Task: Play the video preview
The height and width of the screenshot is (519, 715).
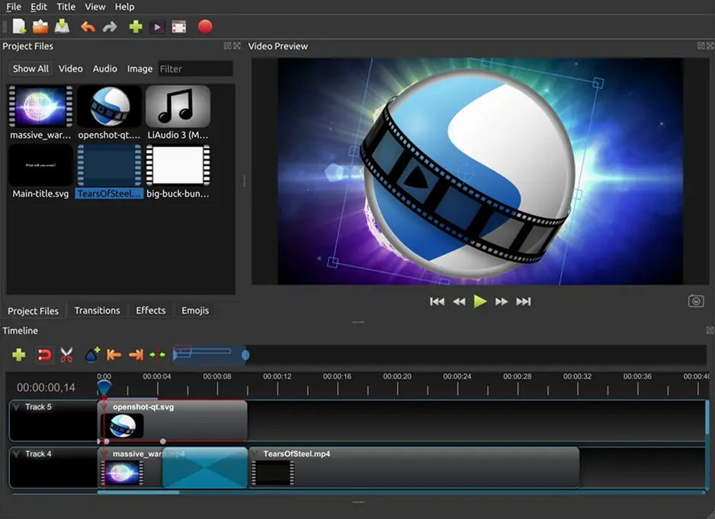Action: click(x=480, y=301)
